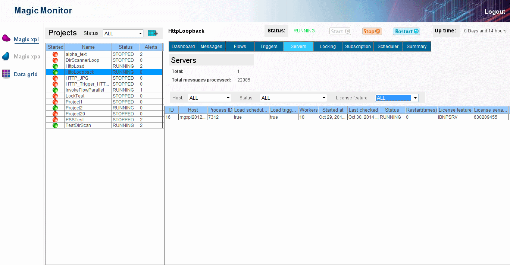Sort projects by the Started column header
Viewport: 510px width, 265px height.
pyautogui.click(x=55, y=47)
